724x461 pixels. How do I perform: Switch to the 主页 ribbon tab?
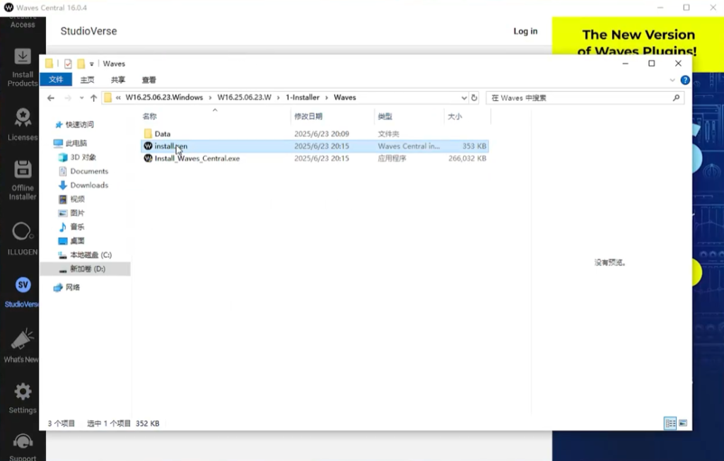click(87, 80)
